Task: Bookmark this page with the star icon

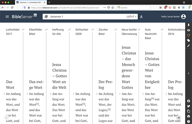Action: (112, 8)
